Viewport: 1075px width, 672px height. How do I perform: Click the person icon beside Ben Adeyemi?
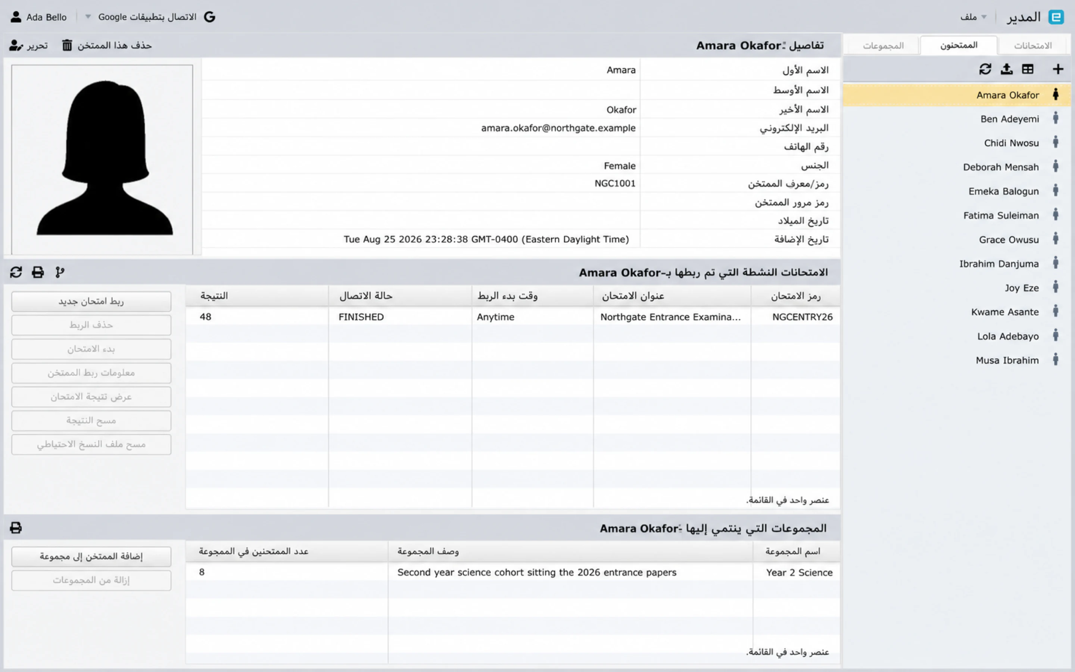(x=1056, y=118)
